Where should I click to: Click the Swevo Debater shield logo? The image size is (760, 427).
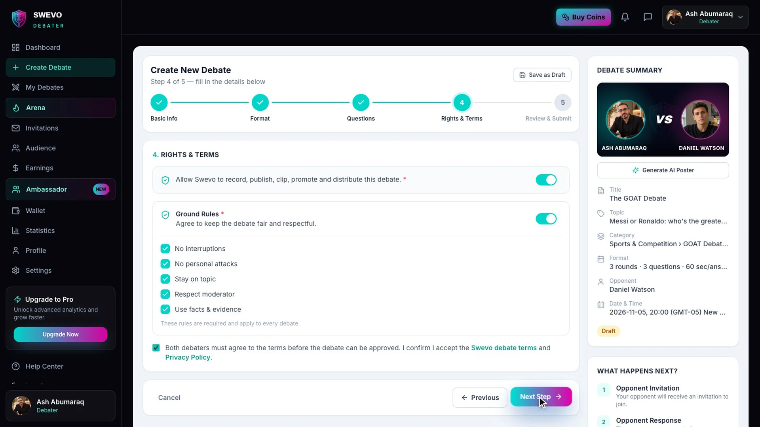[x=19, y=19]
